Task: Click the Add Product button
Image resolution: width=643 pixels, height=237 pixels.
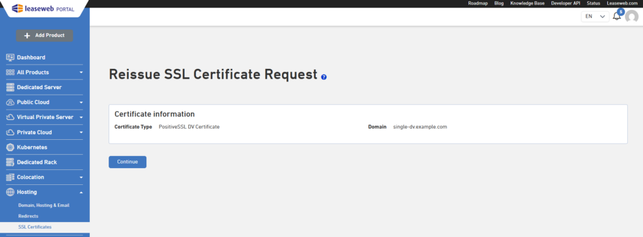Action: tap(45, 36)
